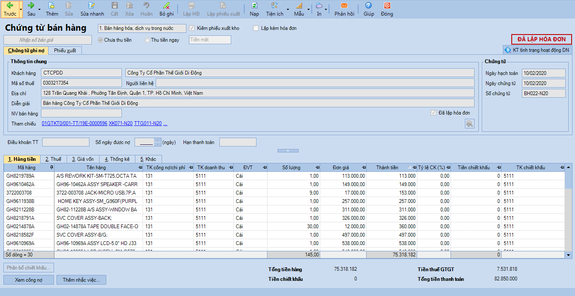The width and height of the screenshot is (575, 296).
Task: Click the Thêm nhắc việc button
Action: [x=81, y=280]
